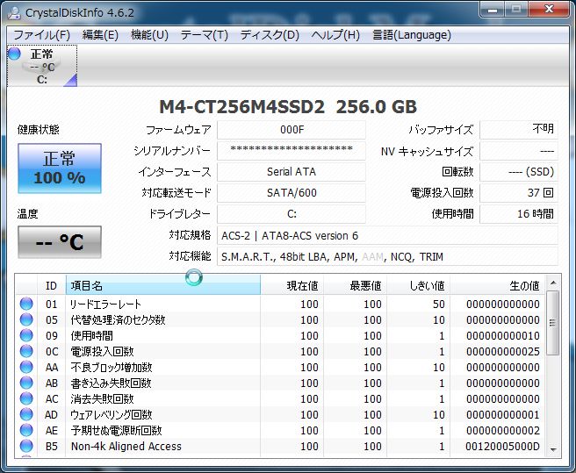Click the 対応機能 field with S.M.A.R.T., TRIM
The height and width of the screenshot is (473, 576).
point(387,256)
